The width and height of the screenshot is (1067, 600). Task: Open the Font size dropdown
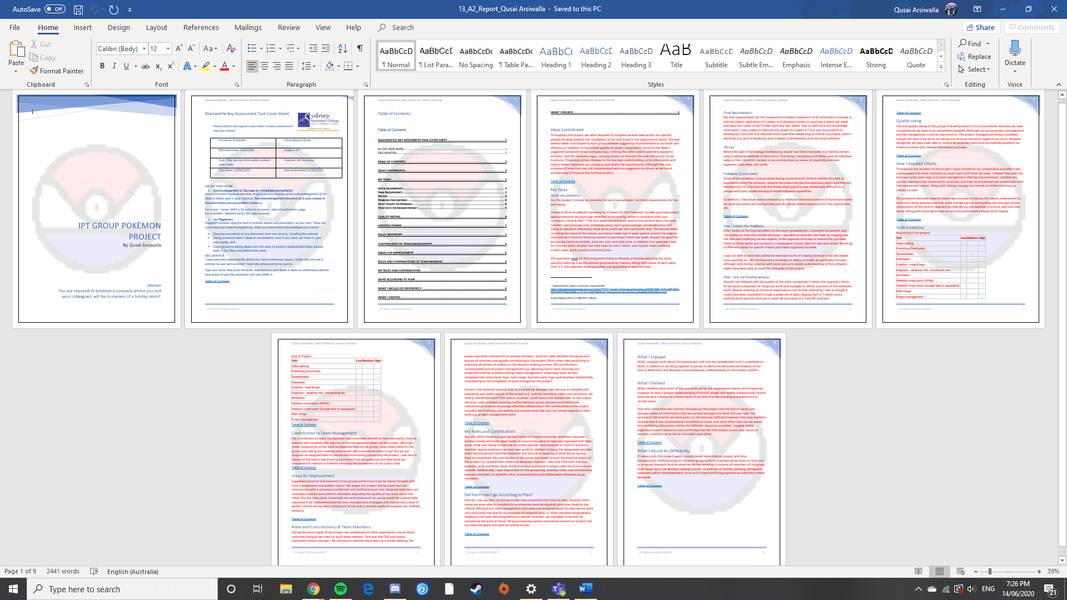point(168,49)
